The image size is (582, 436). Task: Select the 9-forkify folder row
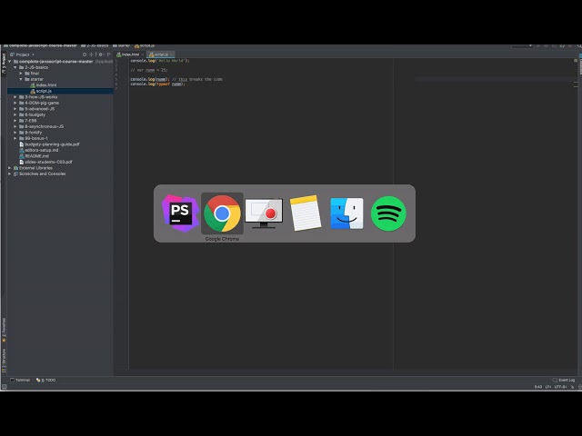[60, 133]
